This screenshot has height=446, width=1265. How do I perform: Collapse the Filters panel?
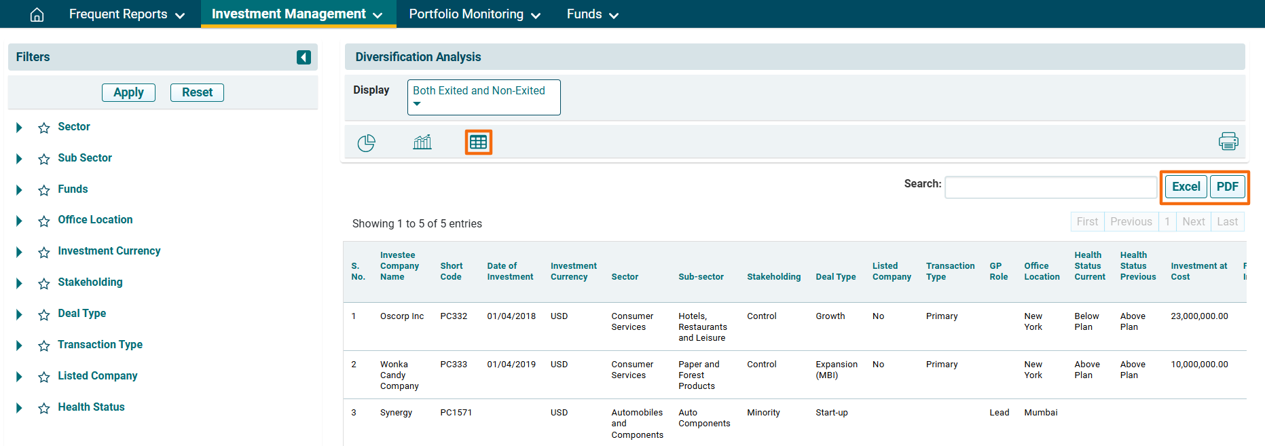[x=304, y=58]
